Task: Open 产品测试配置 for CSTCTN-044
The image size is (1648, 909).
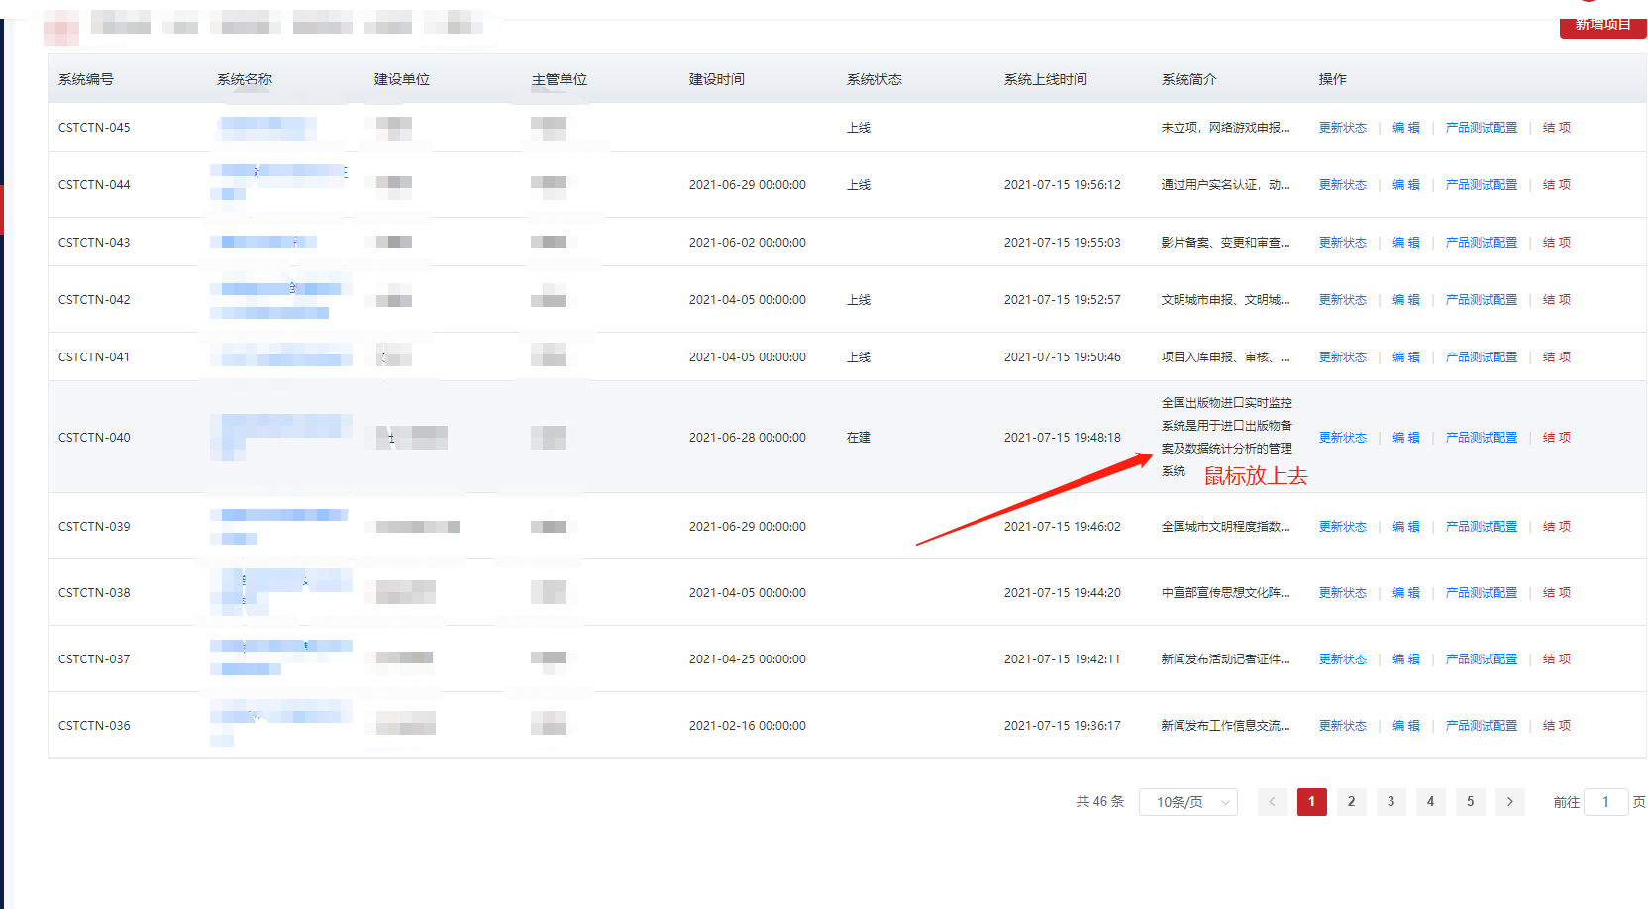Action: point(1481,185)
